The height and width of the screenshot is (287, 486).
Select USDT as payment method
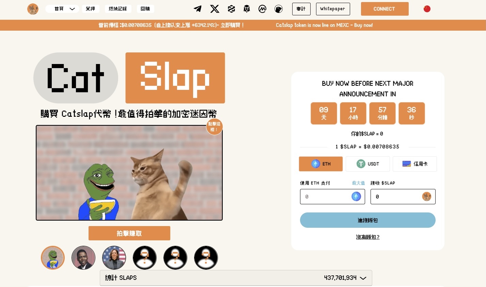point(367,164)
